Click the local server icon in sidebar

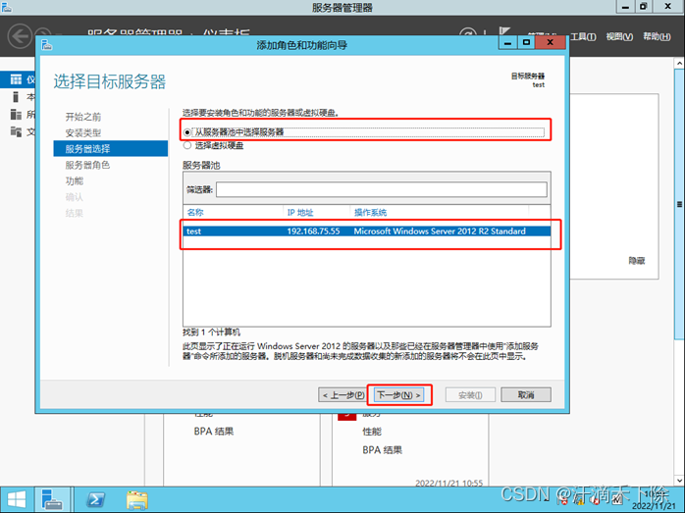coord(16,96)
